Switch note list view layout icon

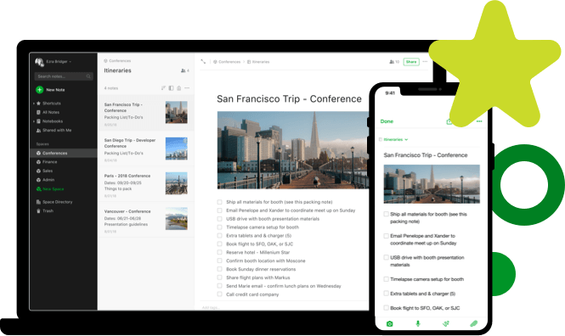171,88
